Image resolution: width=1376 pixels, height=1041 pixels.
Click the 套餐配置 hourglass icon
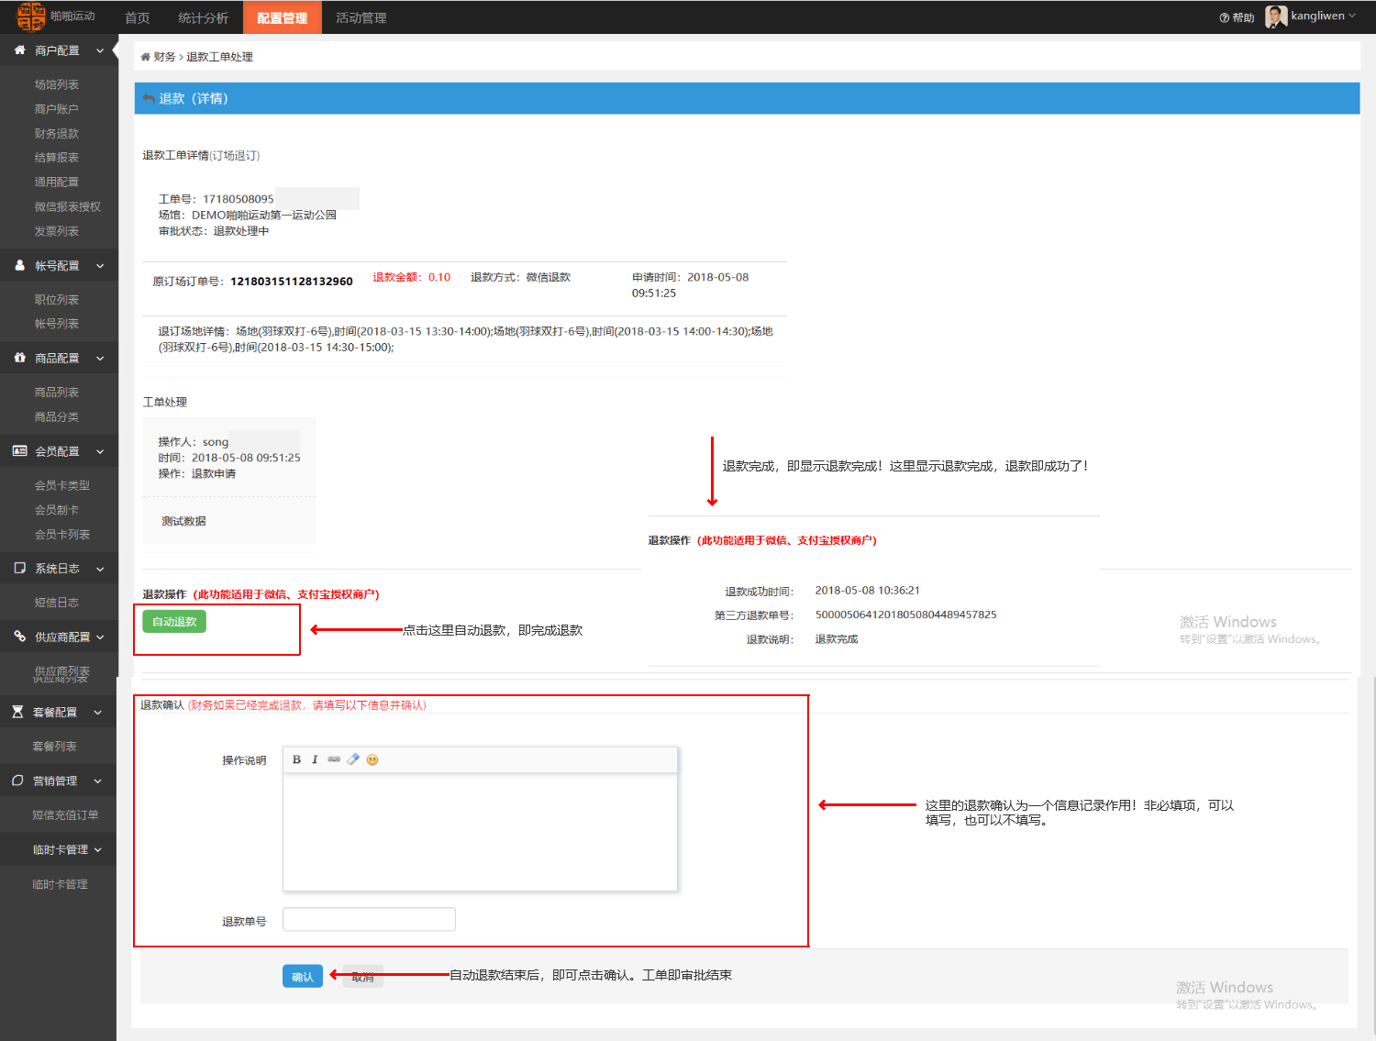[x=17, y=712]
